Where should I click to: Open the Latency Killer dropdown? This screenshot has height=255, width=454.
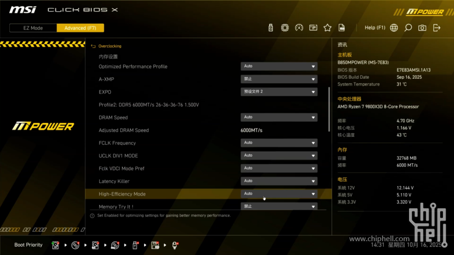(279, 181)
